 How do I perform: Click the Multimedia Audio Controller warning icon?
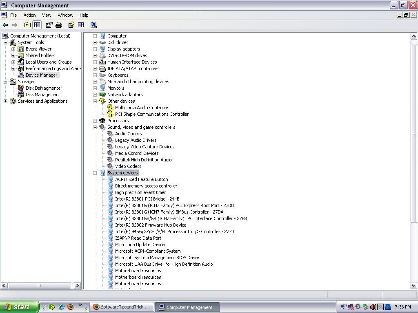[110, 108]
